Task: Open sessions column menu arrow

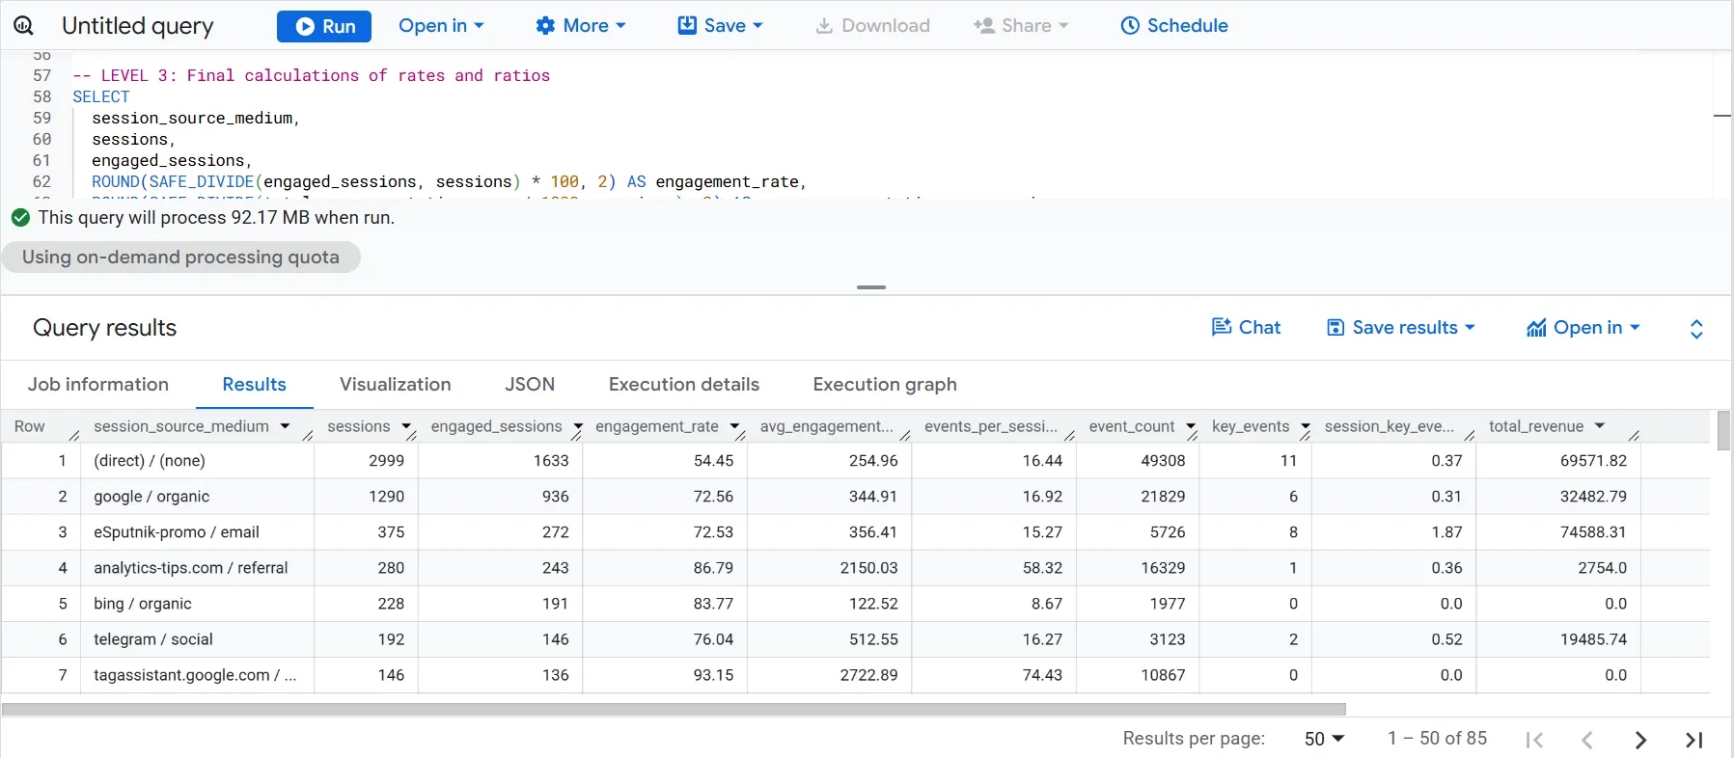Action: [x=406, y=426]
